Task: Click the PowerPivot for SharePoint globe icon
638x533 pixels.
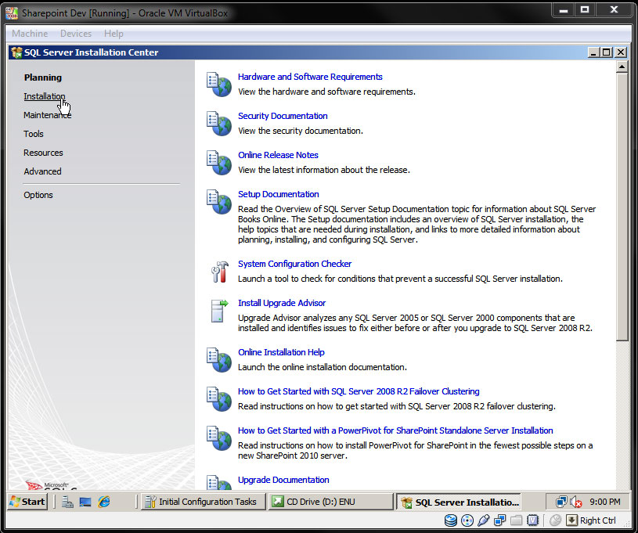Action: coord(219,438)
